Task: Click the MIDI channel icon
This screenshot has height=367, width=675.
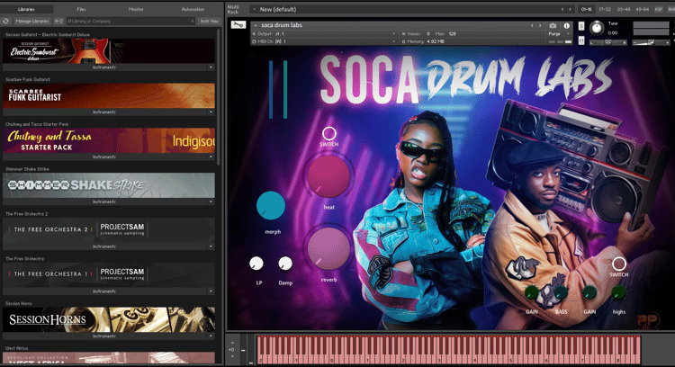Action: pos(254,41)
